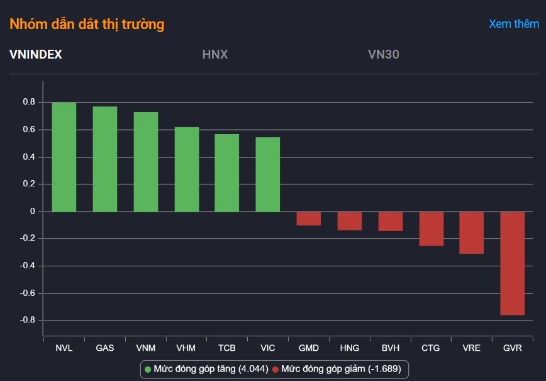Click the HNG negative bar
Screen dimensions: 546x381
click(x=350, y=221)
